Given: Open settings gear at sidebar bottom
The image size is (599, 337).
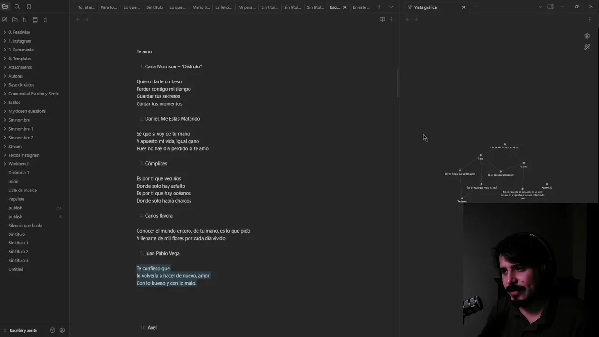Looking at the screenshot, I should (x=62, y=330).
